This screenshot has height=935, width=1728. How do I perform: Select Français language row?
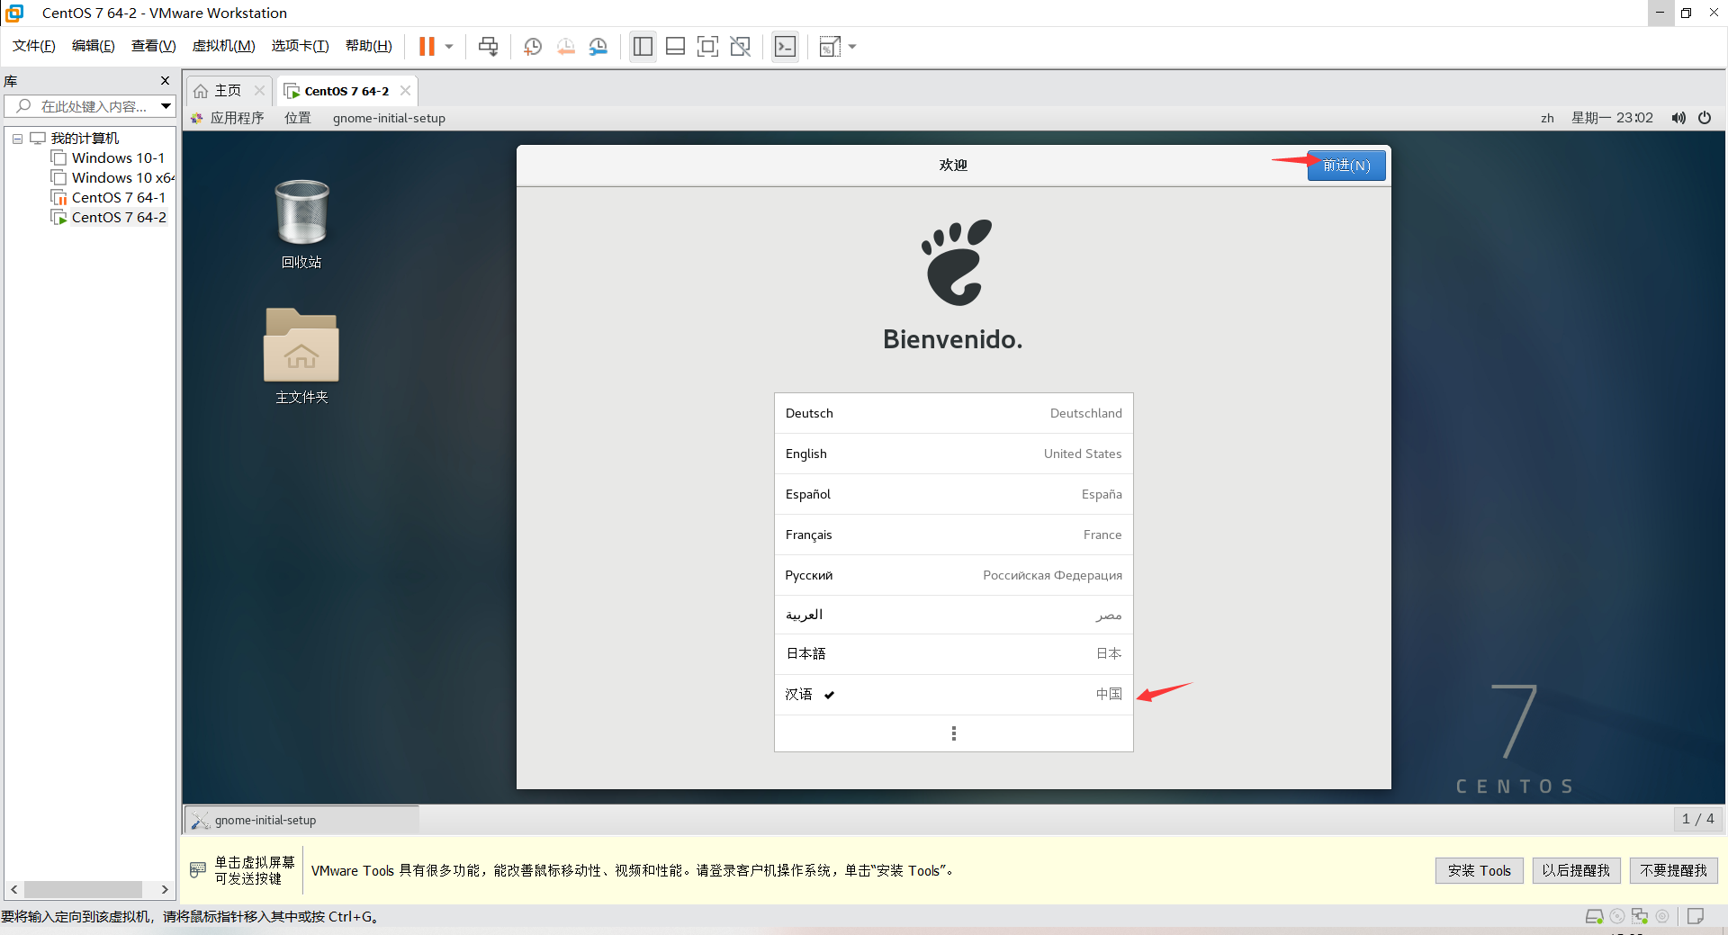pyautogui.click(x=953, y=535)
